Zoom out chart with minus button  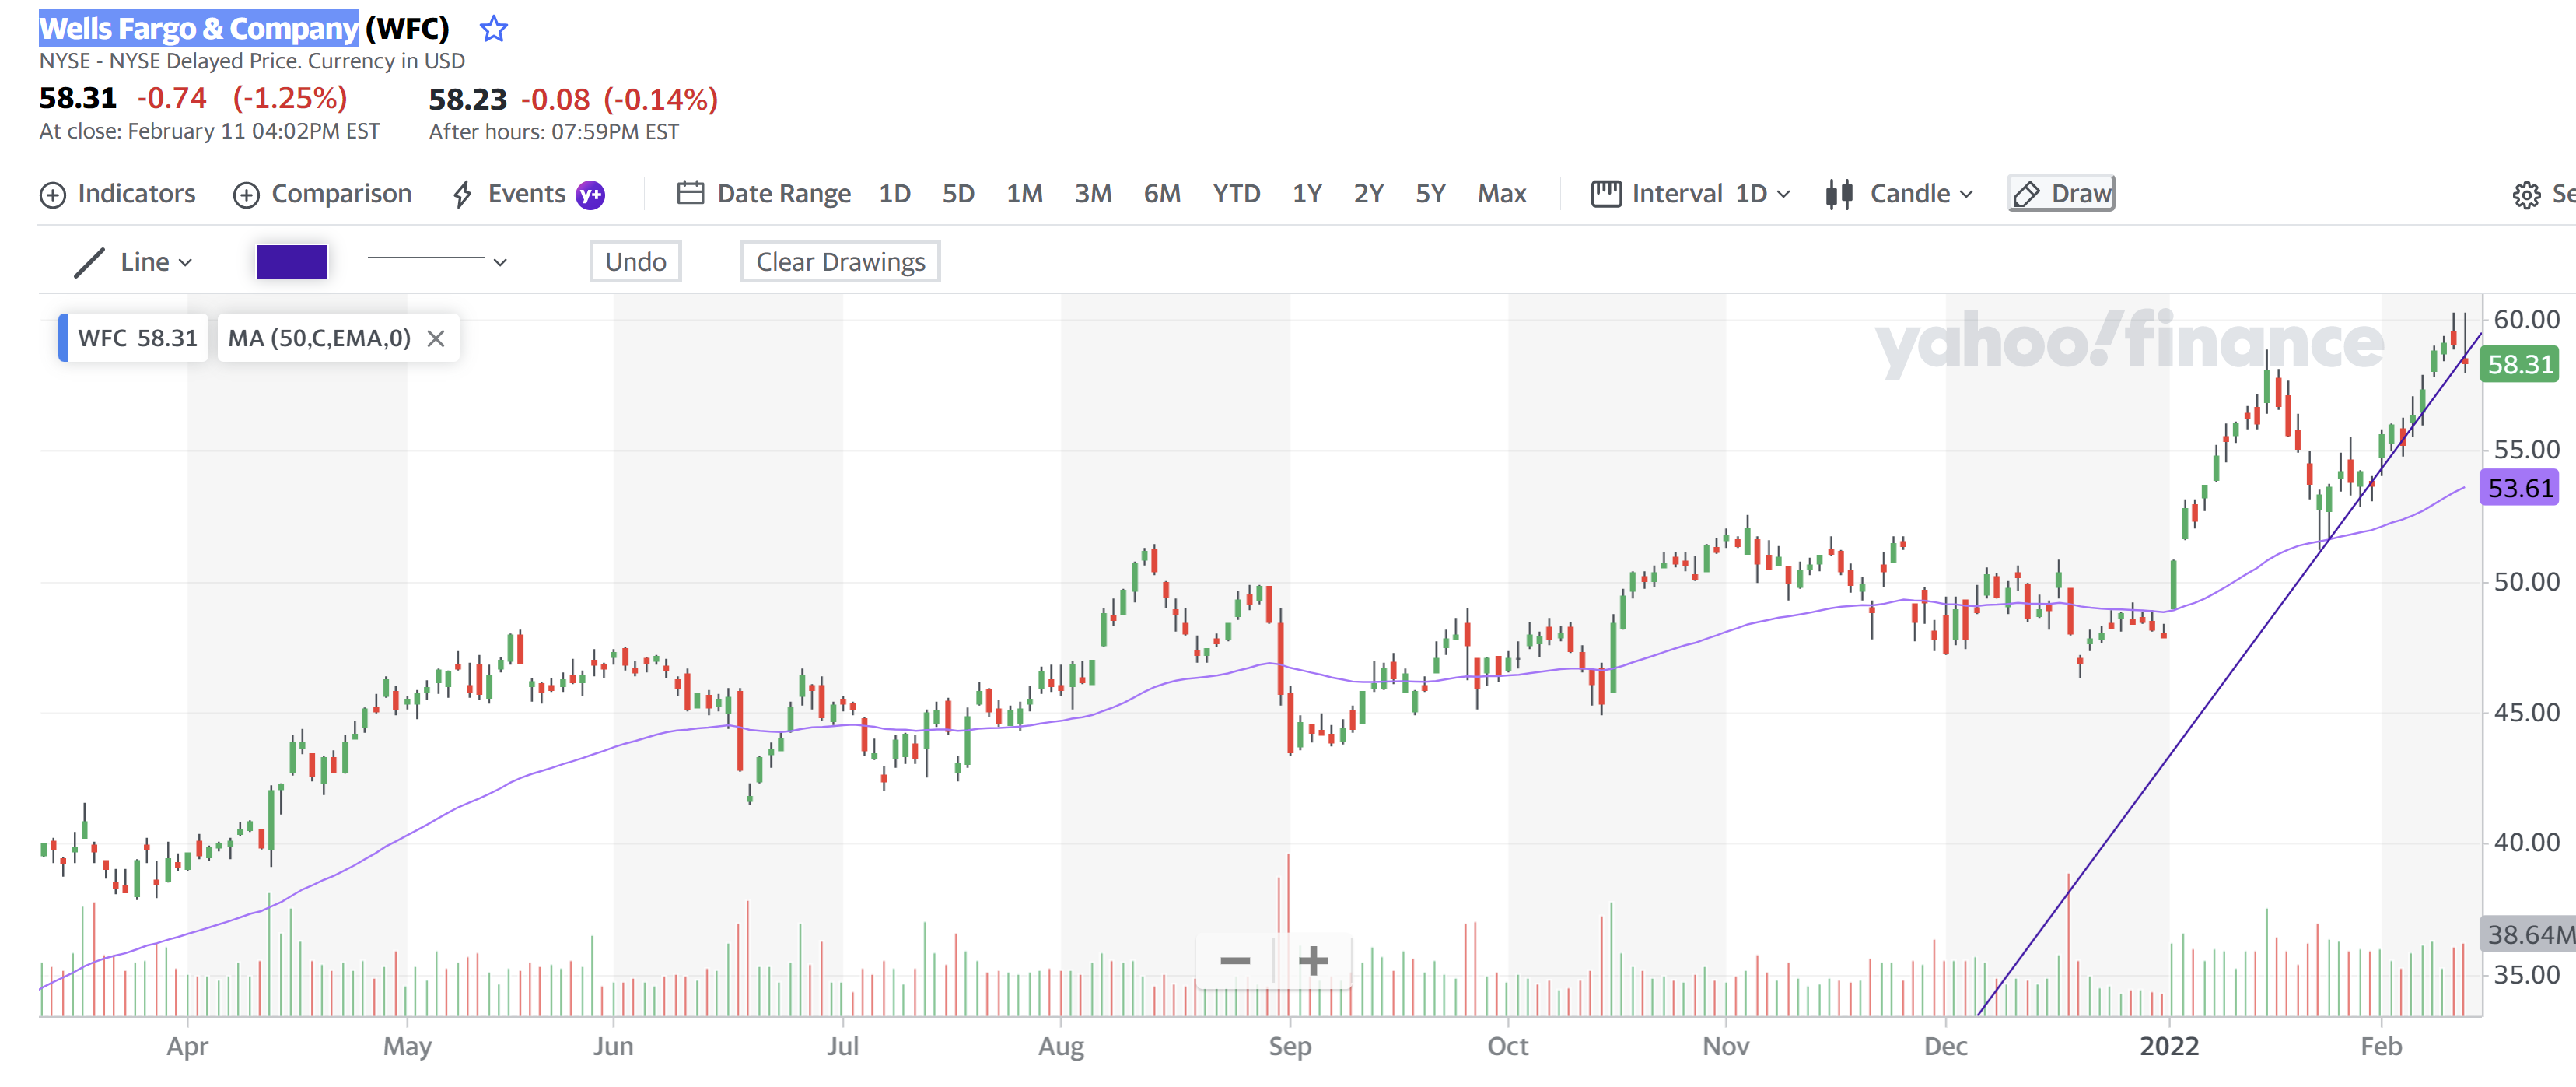(1235, 962)
